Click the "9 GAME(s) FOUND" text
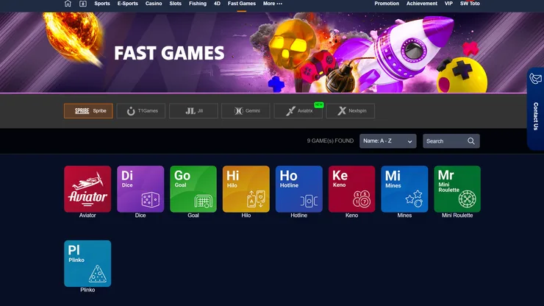Image resolution: width=544 pixels, height=306 pixels. (x=330, y=141)
